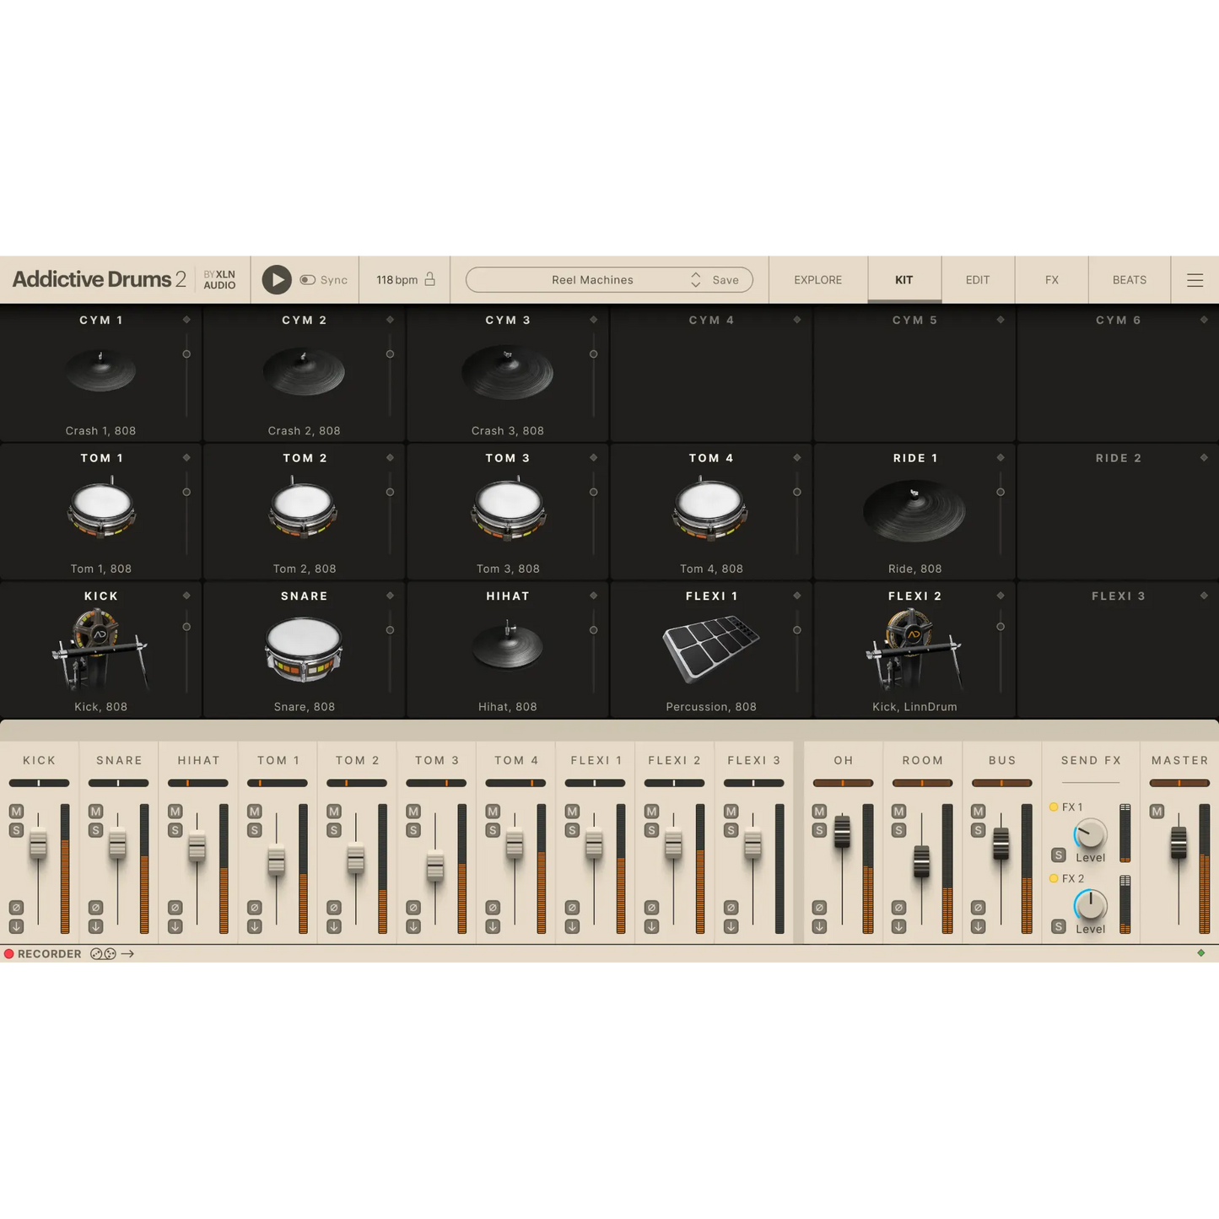Switch to the BEATS tab
This screenshot has height=1219, width=1219.
click(1129, 279)
